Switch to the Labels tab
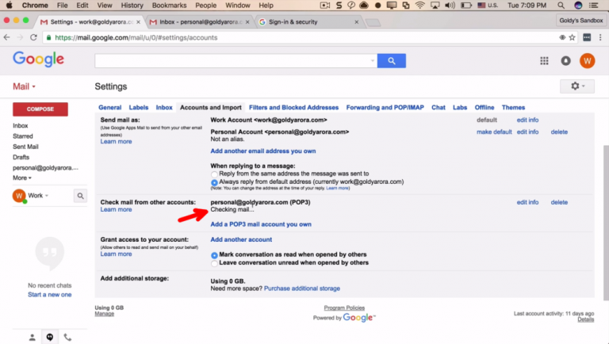 (x=139, y=108)
